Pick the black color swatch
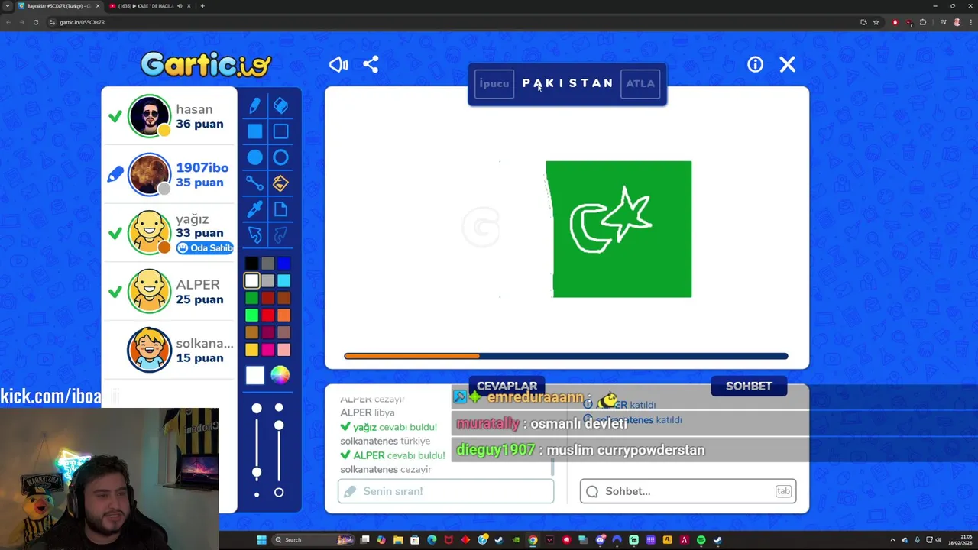978x550 pixels. 251,264
